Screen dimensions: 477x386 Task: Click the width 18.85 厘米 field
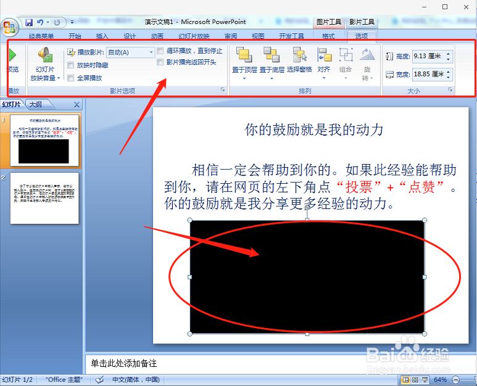click(429, 74)
